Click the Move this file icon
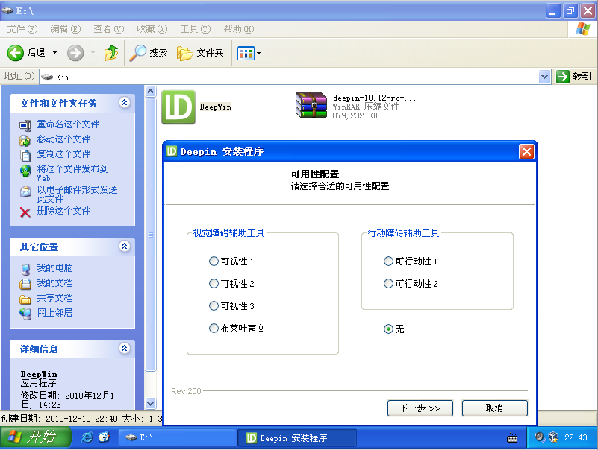 tap(25, 140)
